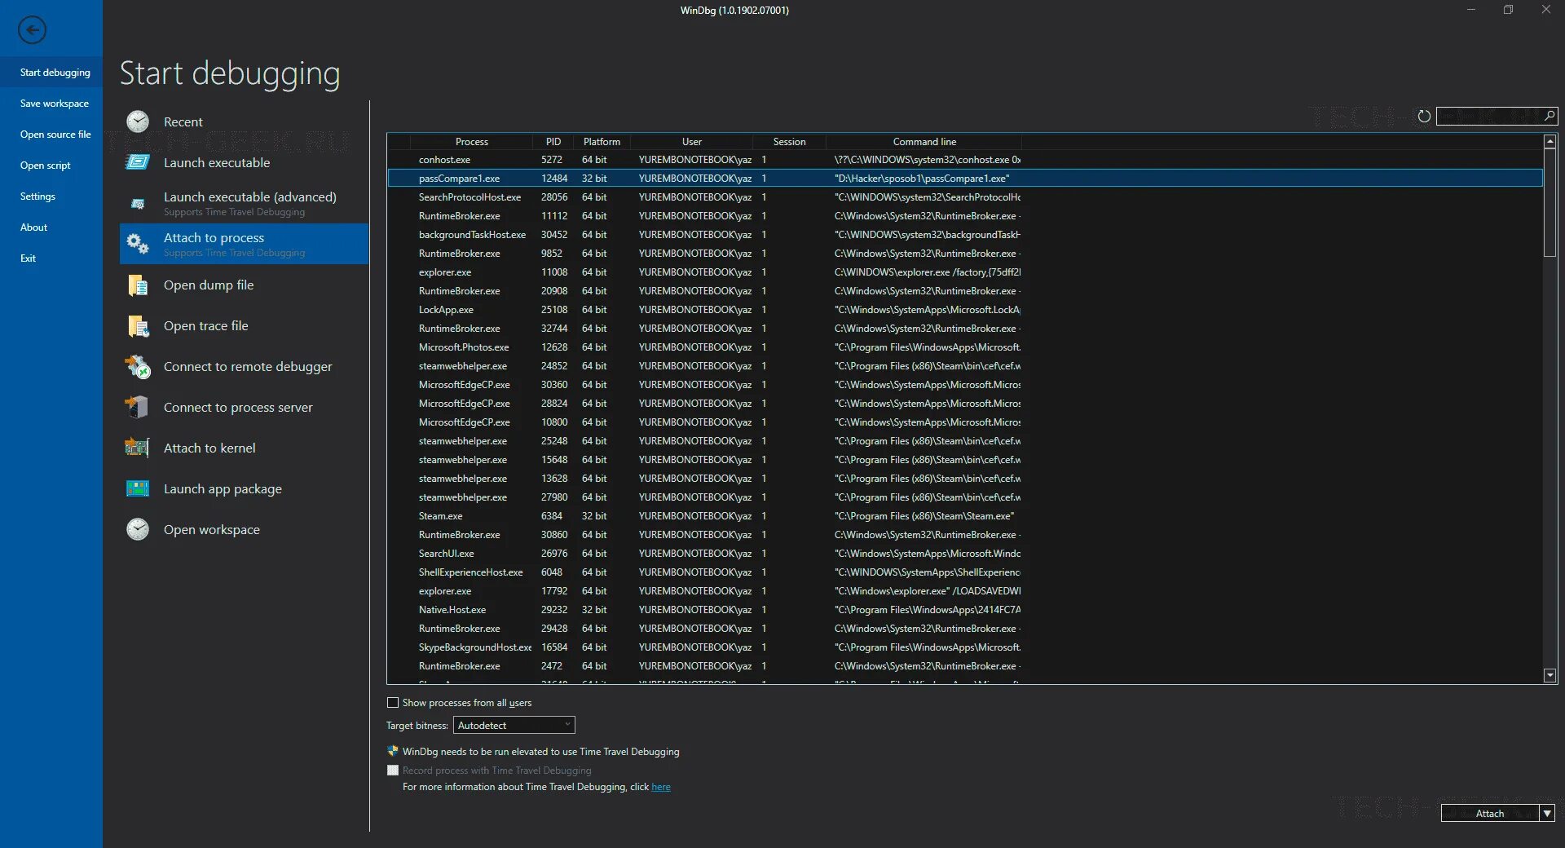
Task: Click the Attach button
Action: pyautogui.click(x=1490, y=813)
